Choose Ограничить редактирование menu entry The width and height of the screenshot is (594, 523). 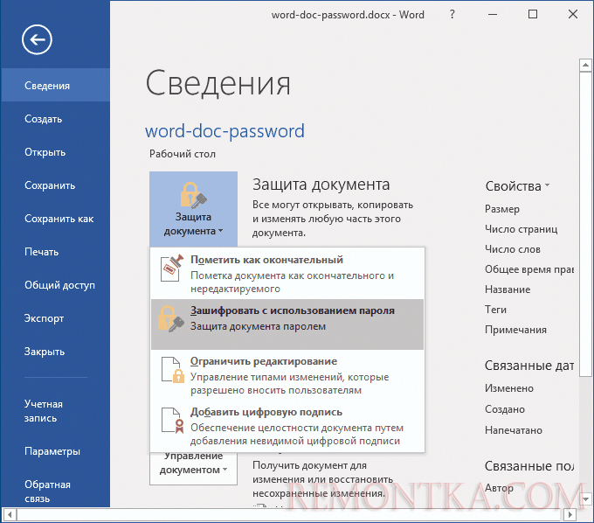point(287,374)
